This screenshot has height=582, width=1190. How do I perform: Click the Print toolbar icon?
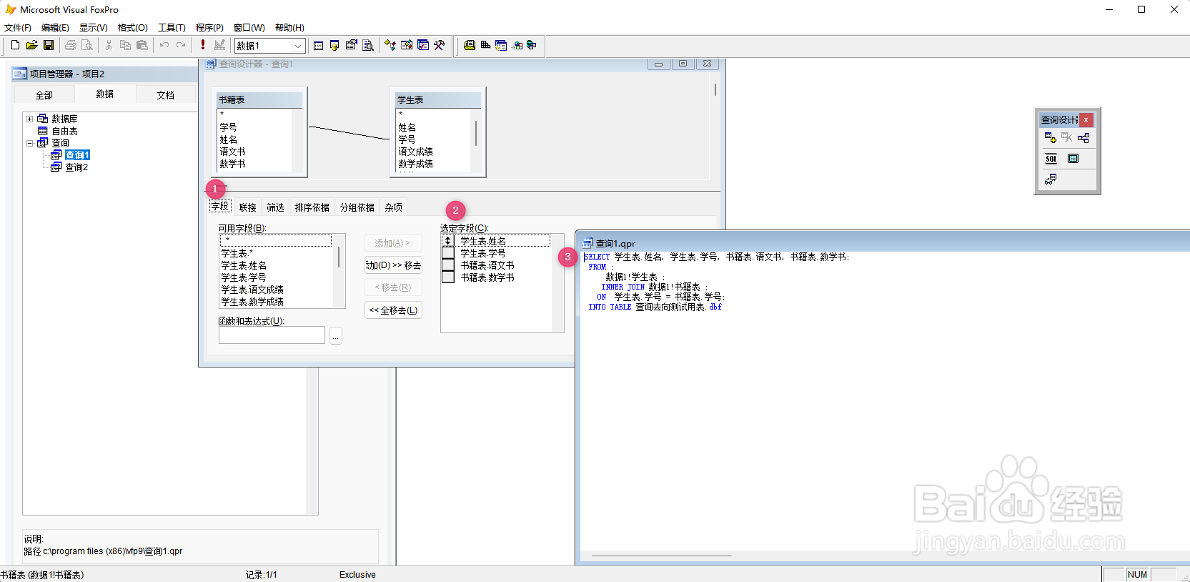tap(70, 45)
